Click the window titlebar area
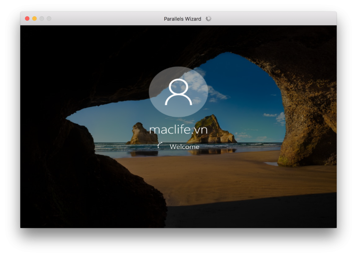 pyautogui.click(x=105, y=19)
